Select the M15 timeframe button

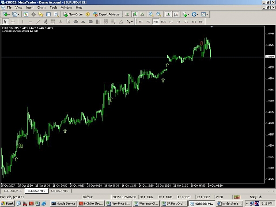156,22
